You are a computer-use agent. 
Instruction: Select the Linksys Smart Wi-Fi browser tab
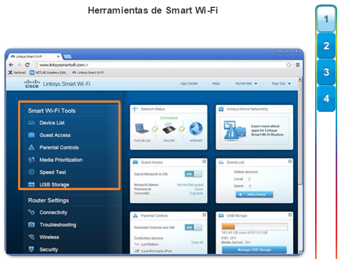pyautogui.click(x=35, y=56)
